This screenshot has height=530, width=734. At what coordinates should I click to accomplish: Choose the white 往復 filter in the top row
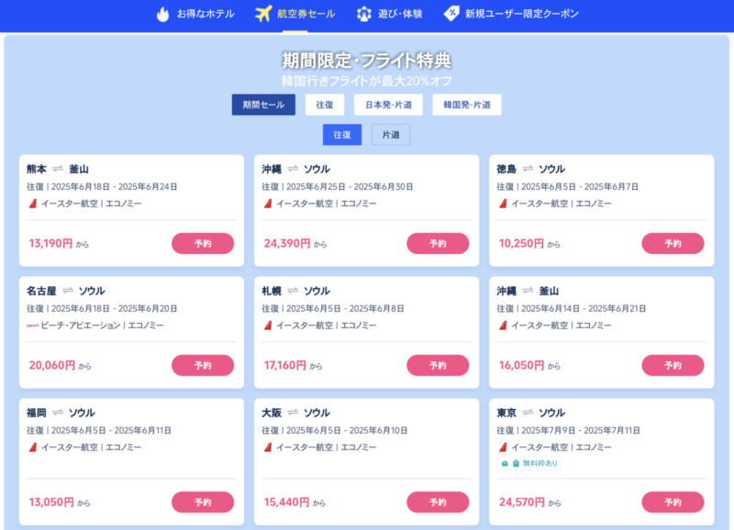click(325, 105)
